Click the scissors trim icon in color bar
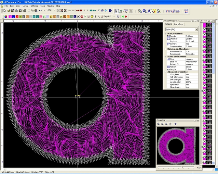 78,17
